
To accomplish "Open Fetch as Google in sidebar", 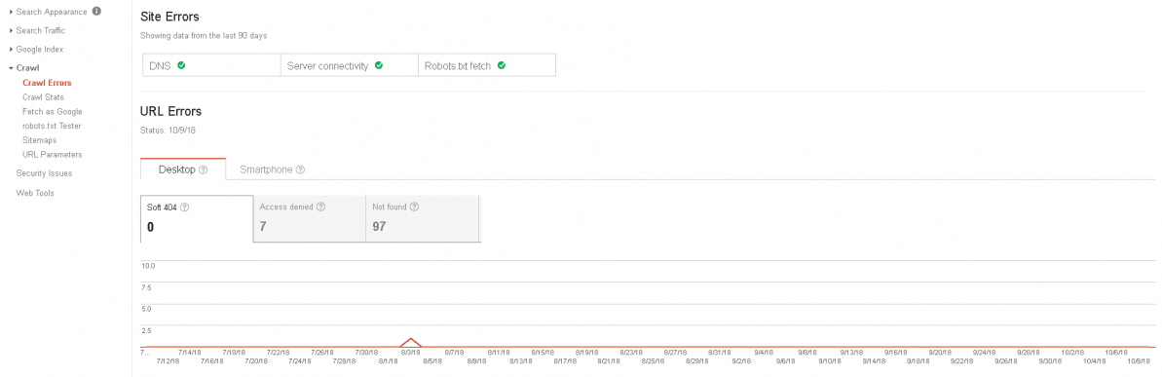I will [x=52, y=111].
